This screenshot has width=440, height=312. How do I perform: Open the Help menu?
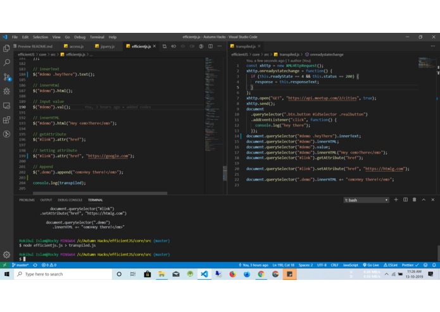113,37
